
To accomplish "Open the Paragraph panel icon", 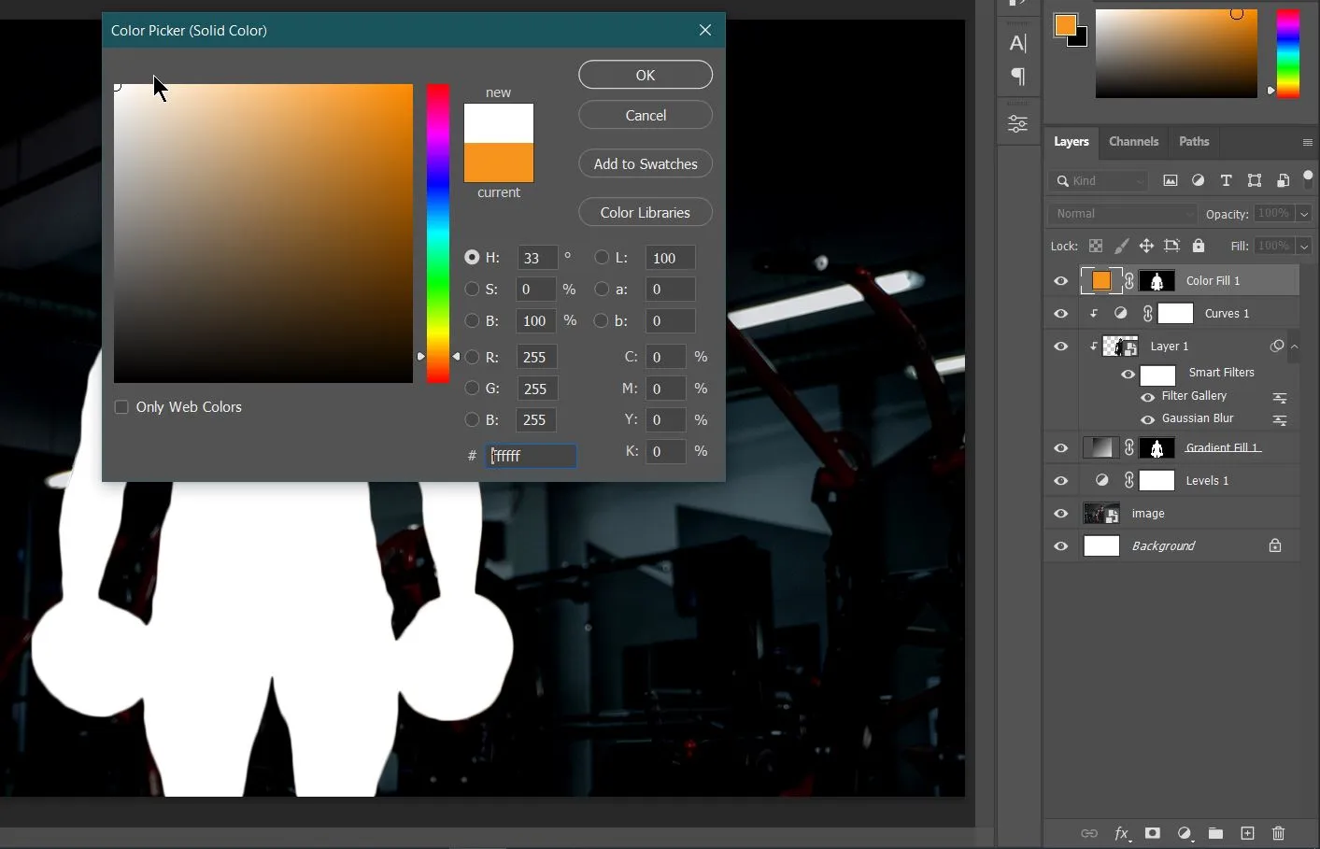I will [x=1018, y=77].
